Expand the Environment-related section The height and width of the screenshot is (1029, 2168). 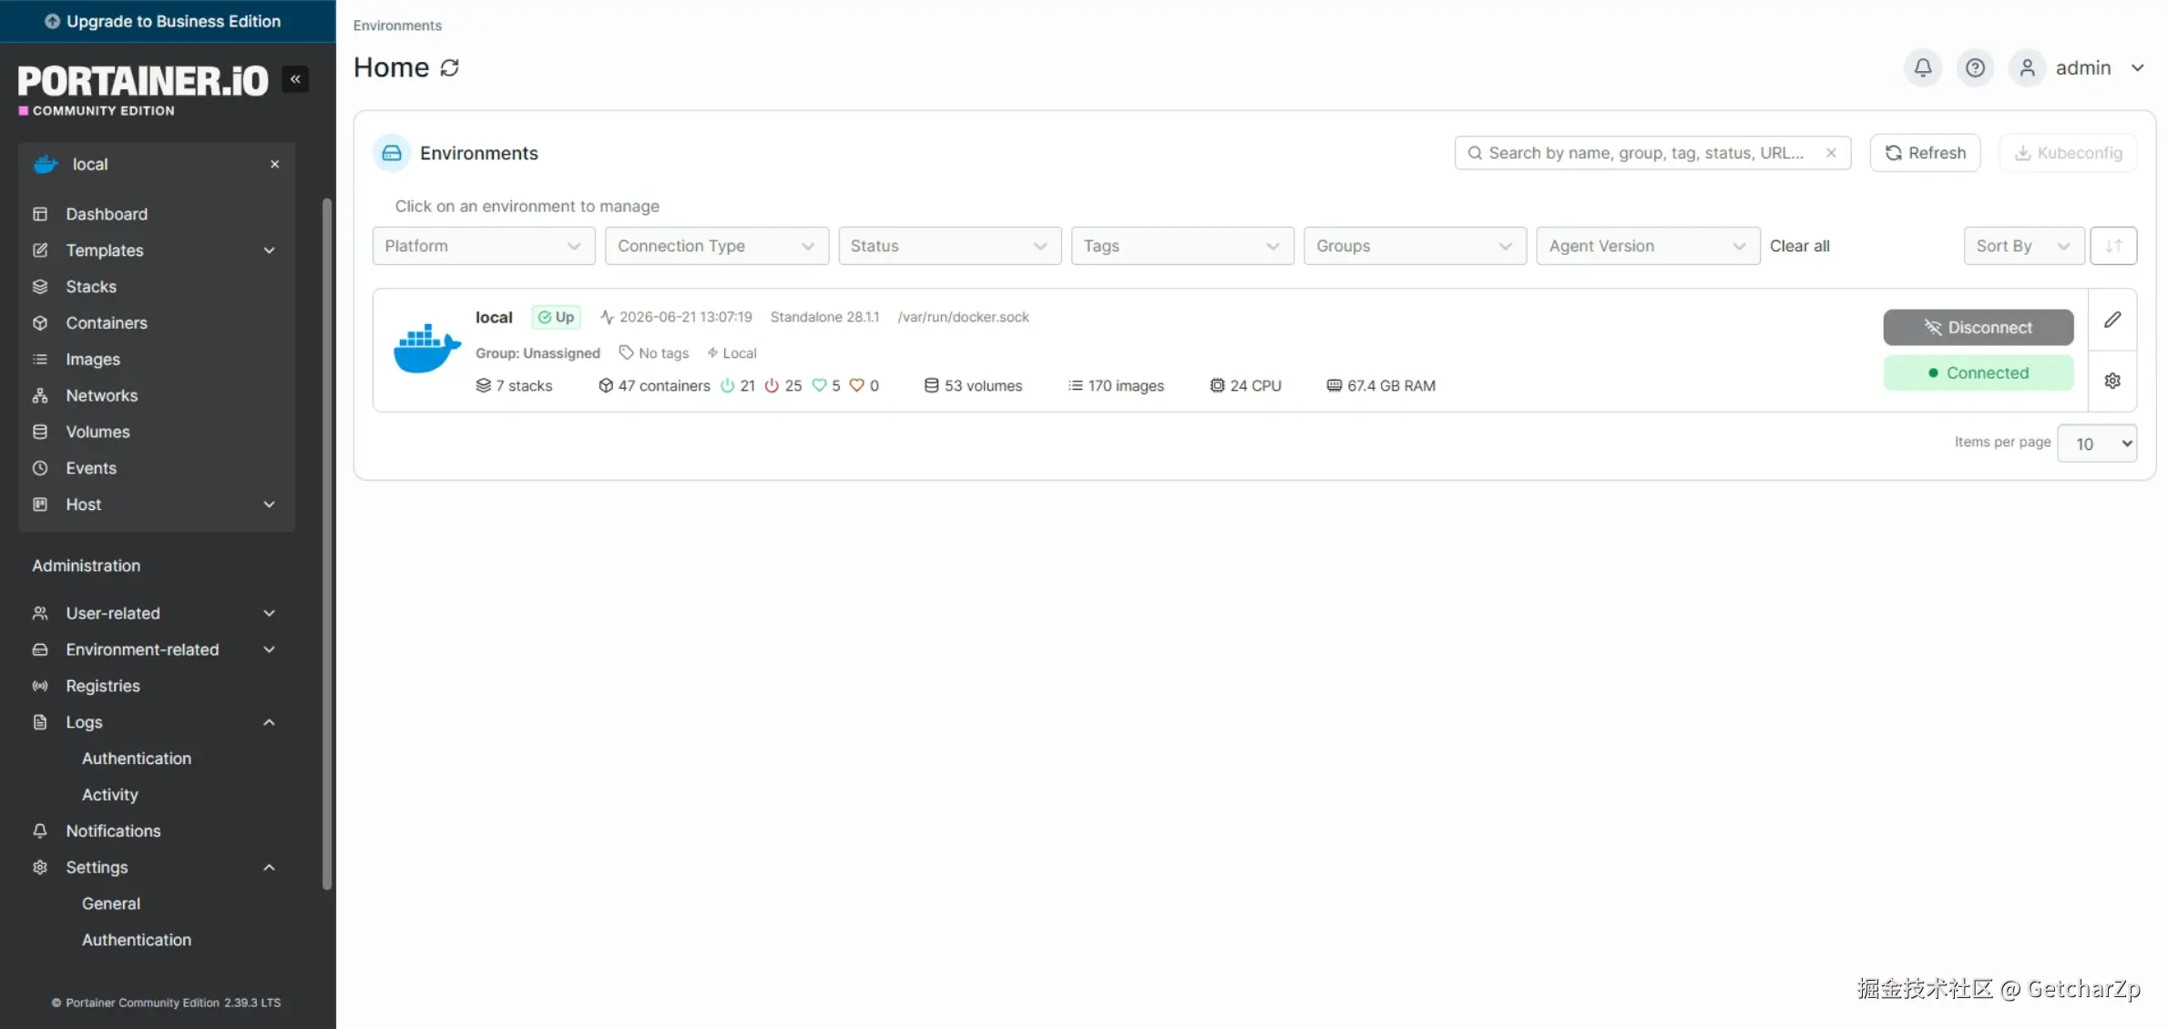[157, 650]
